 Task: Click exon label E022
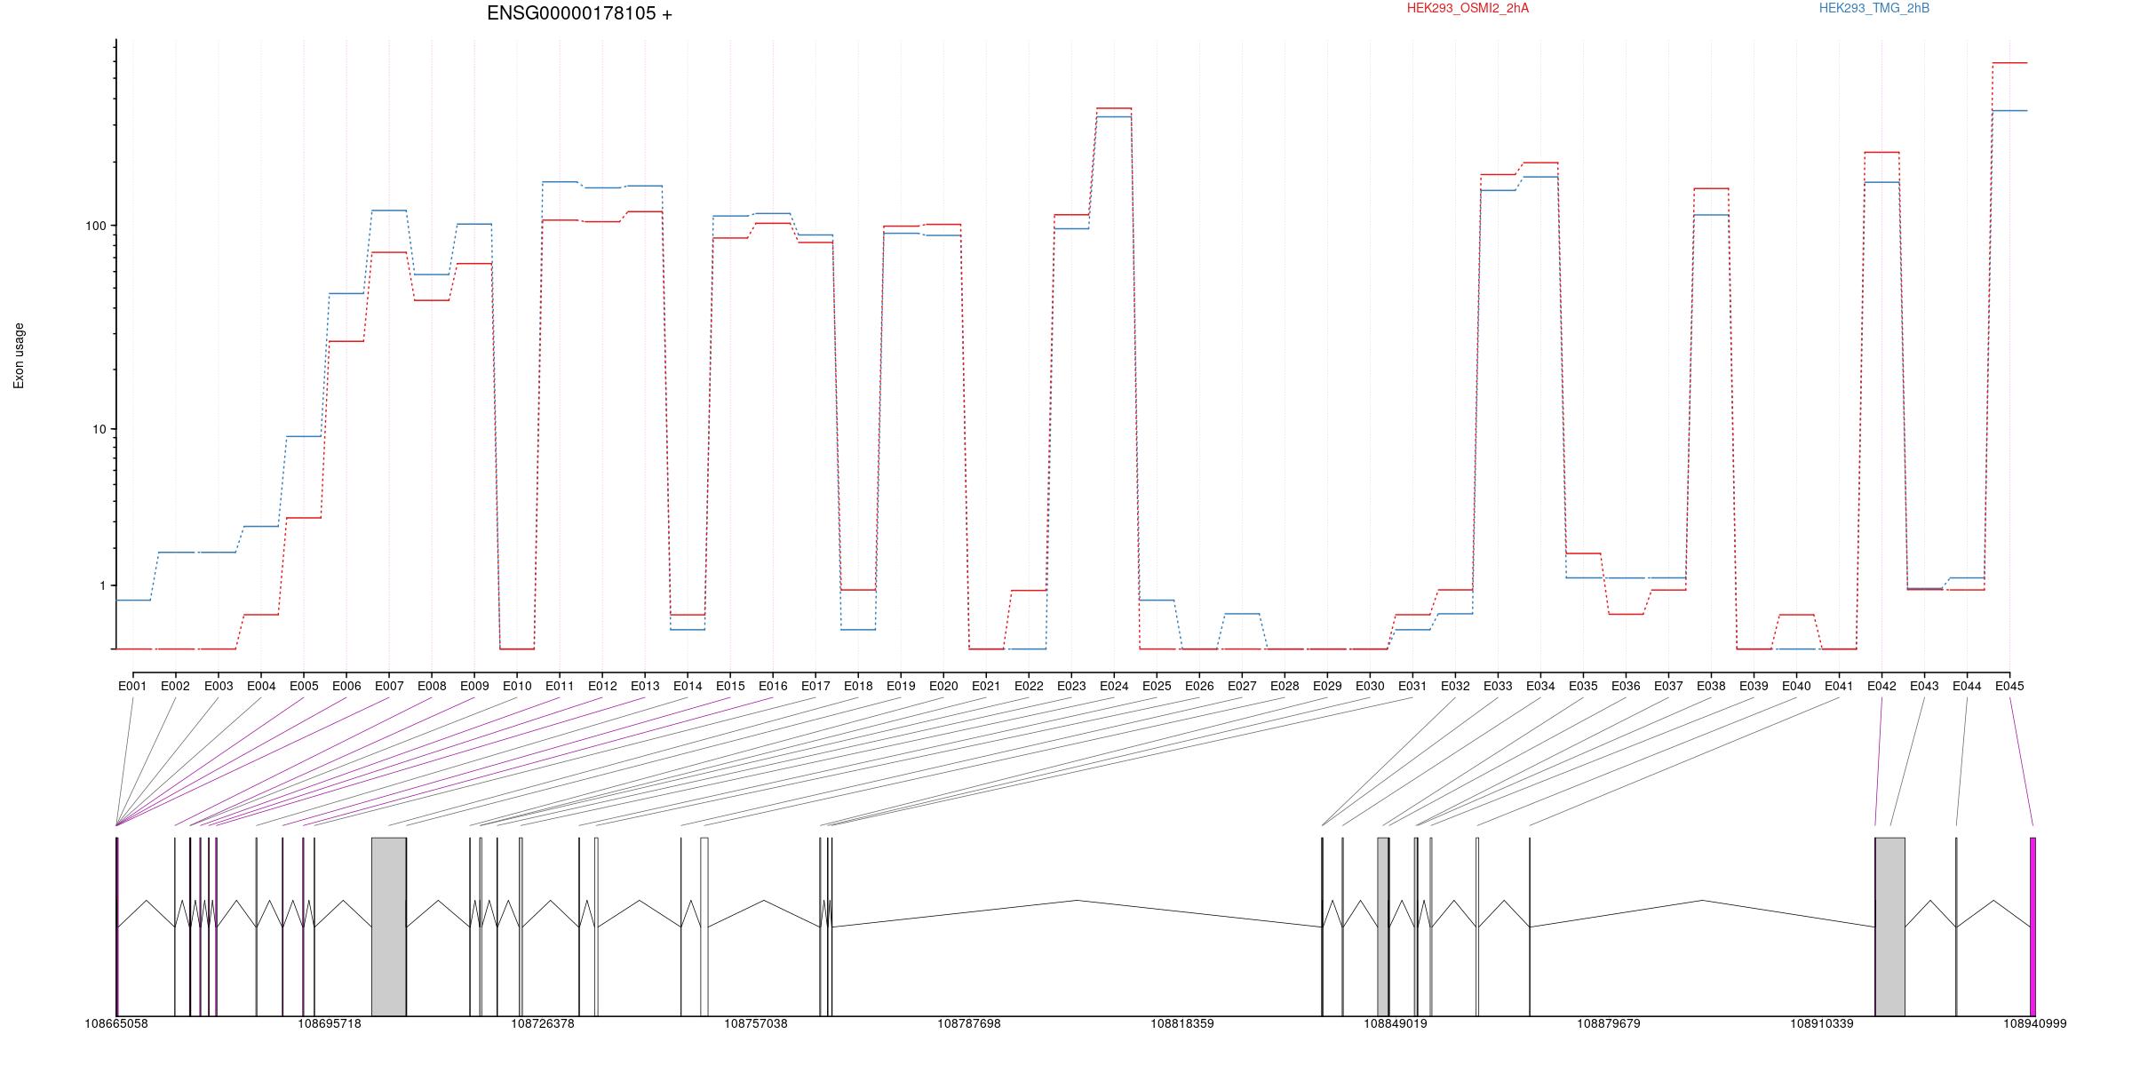[1029, 686]
